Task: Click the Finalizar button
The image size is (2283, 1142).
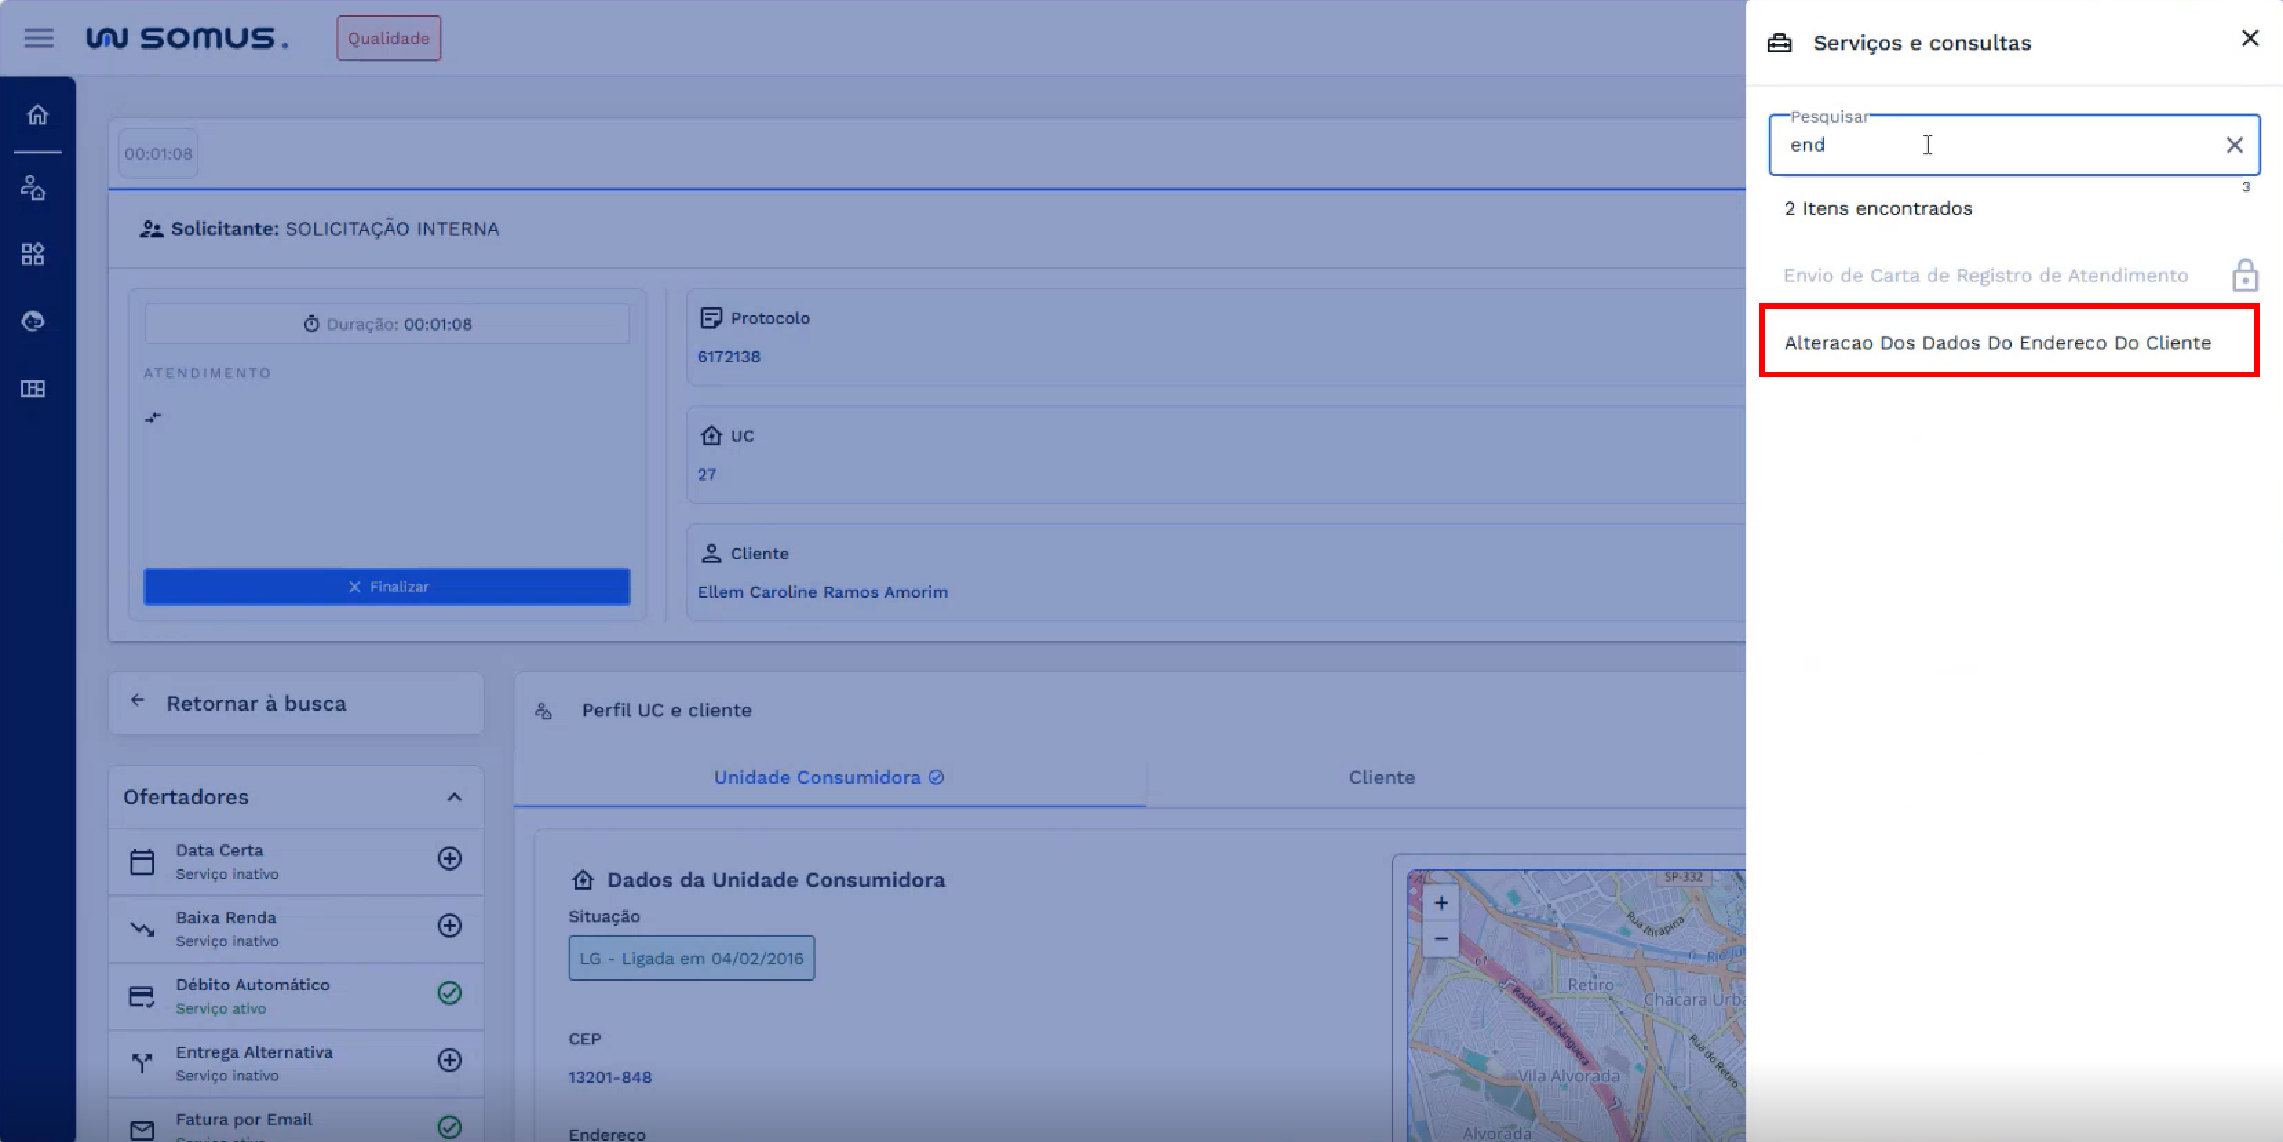Action: click(387, 588)
